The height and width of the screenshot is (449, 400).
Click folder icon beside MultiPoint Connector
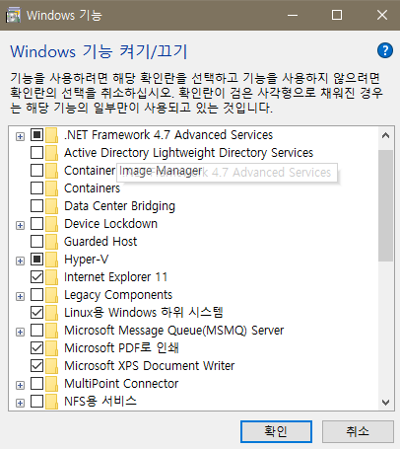tap(52, 384)
